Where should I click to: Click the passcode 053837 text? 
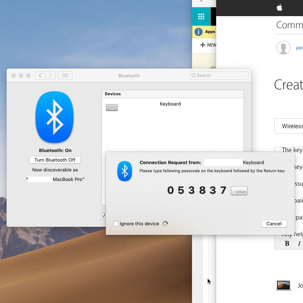[x=197, y=190]
